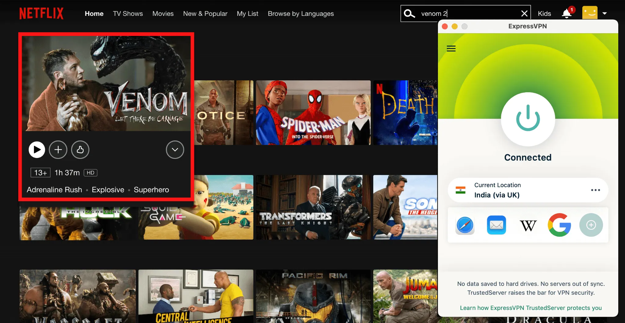Click the Adrenaline Rush tag
This screenshot has width=625, height=323.
point(54,190)
